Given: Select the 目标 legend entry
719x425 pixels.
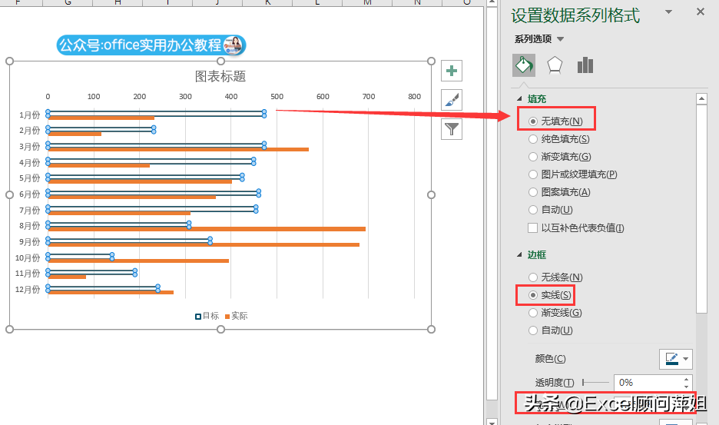Looking at the screenshot, I should tap(207, 316).
